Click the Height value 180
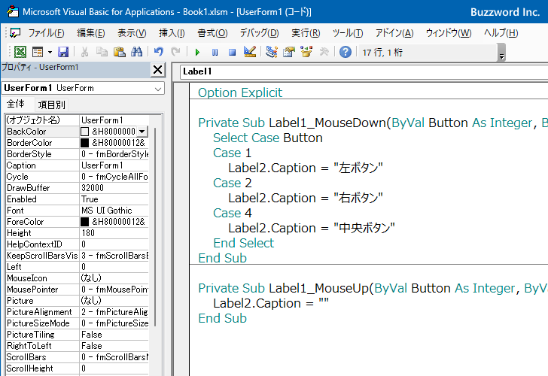The height and width of the screenshot is (376, 548). coord(114,233)
